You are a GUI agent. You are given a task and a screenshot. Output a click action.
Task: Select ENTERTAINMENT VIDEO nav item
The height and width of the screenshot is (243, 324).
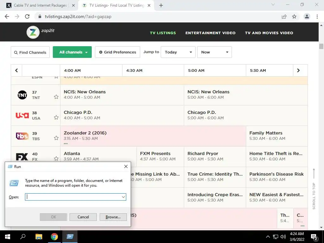point(210,33)
